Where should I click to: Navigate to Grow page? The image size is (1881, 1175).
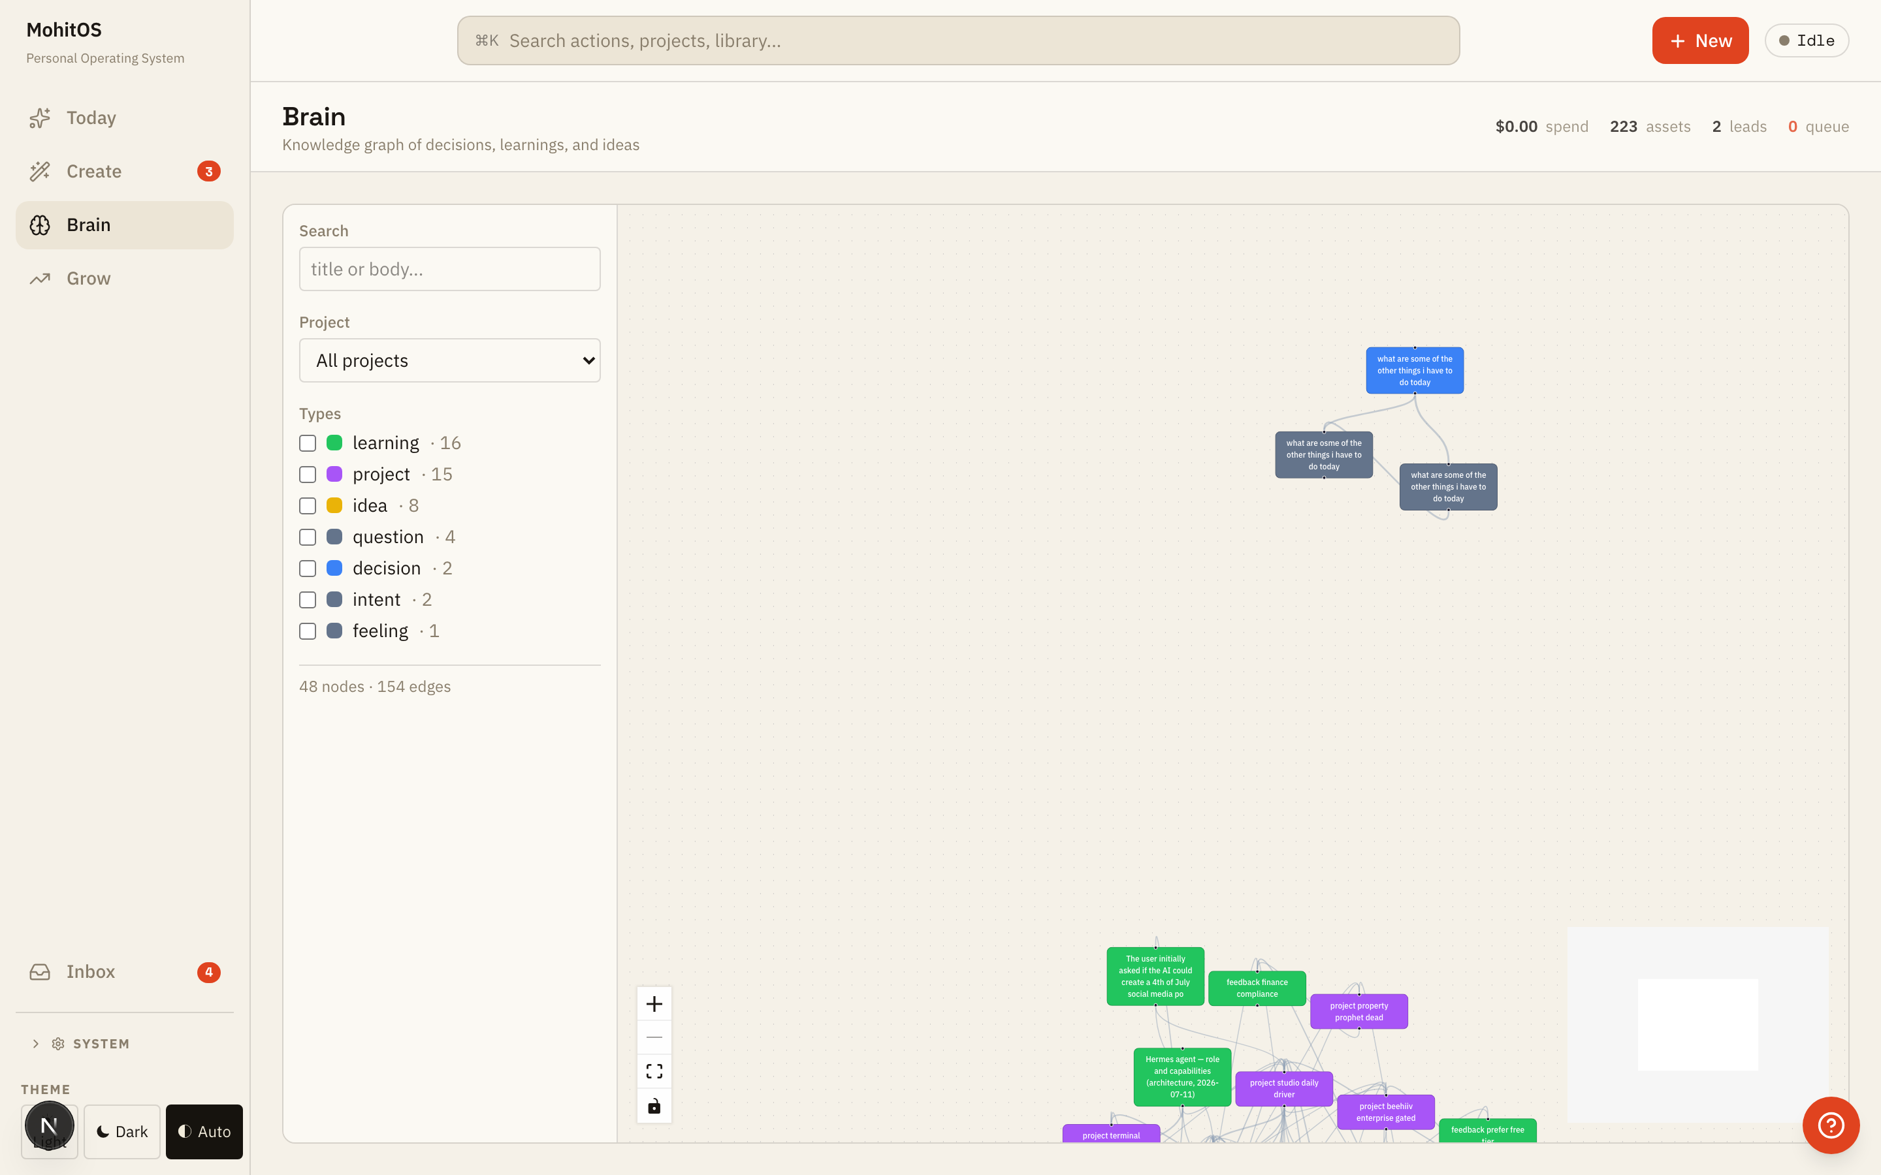(124, 278)
